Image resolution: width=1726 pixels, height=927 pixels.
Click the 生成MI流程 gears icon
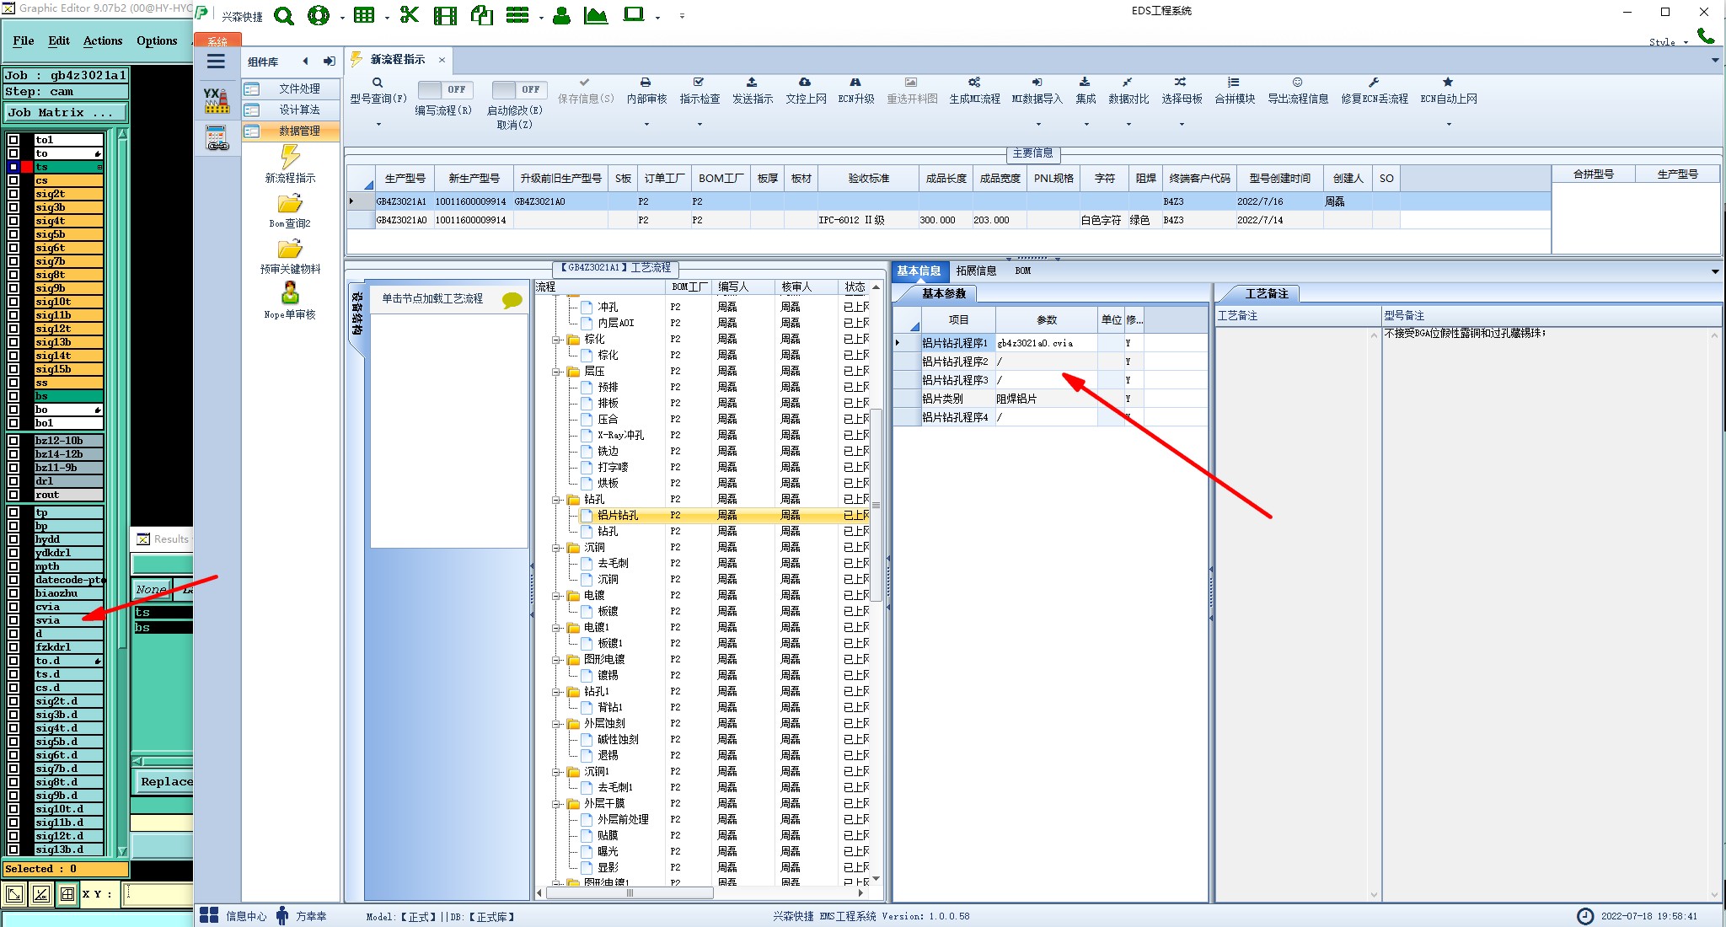pos(974,83)
